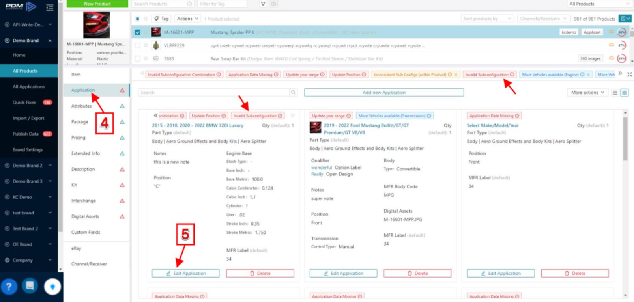Delete the BMW 320i Luxury application

point(260,273)
